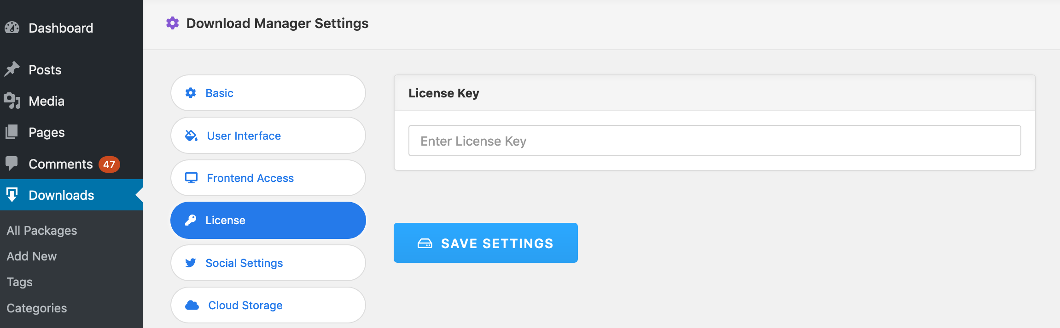Click the gear icon on the Basic tab

[192, 93]
